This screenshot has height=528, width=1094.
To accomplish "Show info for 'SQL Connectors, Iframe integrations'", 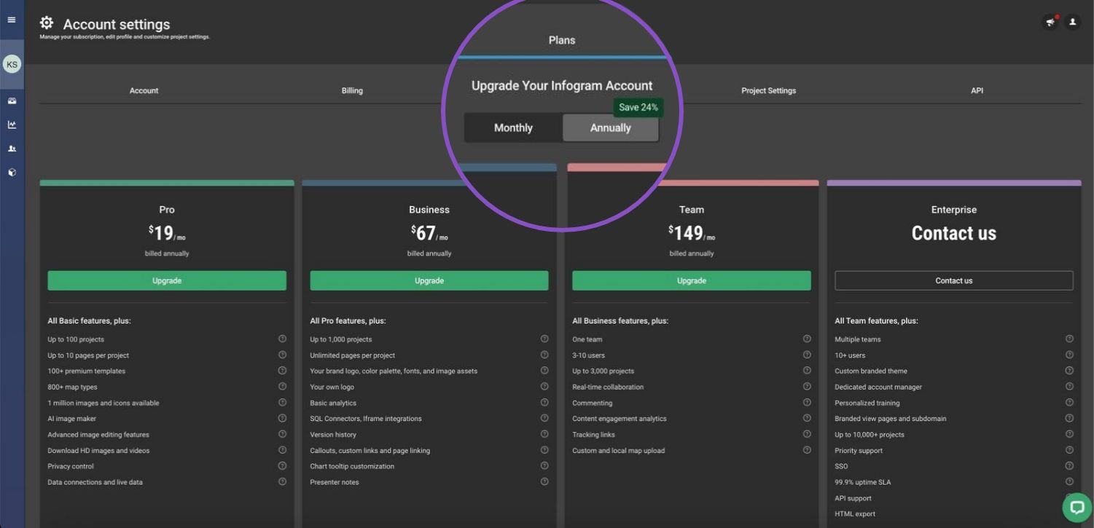I will click(x=544, y=419).
